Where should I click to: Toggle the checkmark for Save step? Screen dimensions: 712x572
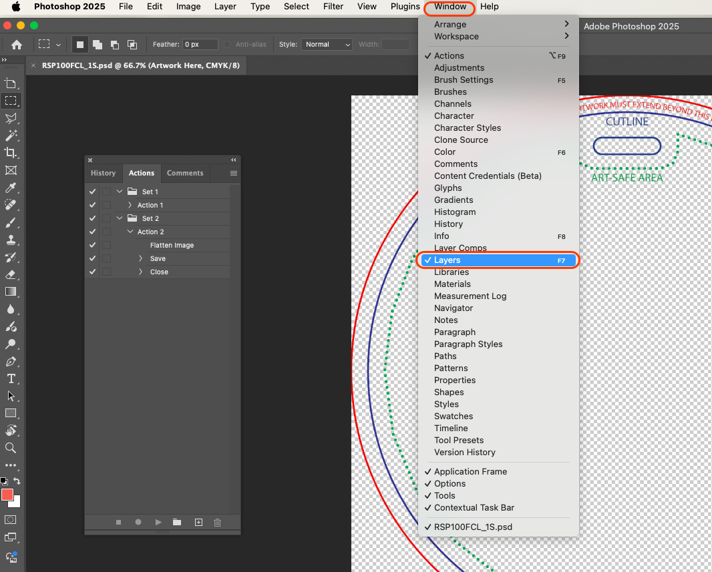[x=92, y=258]
